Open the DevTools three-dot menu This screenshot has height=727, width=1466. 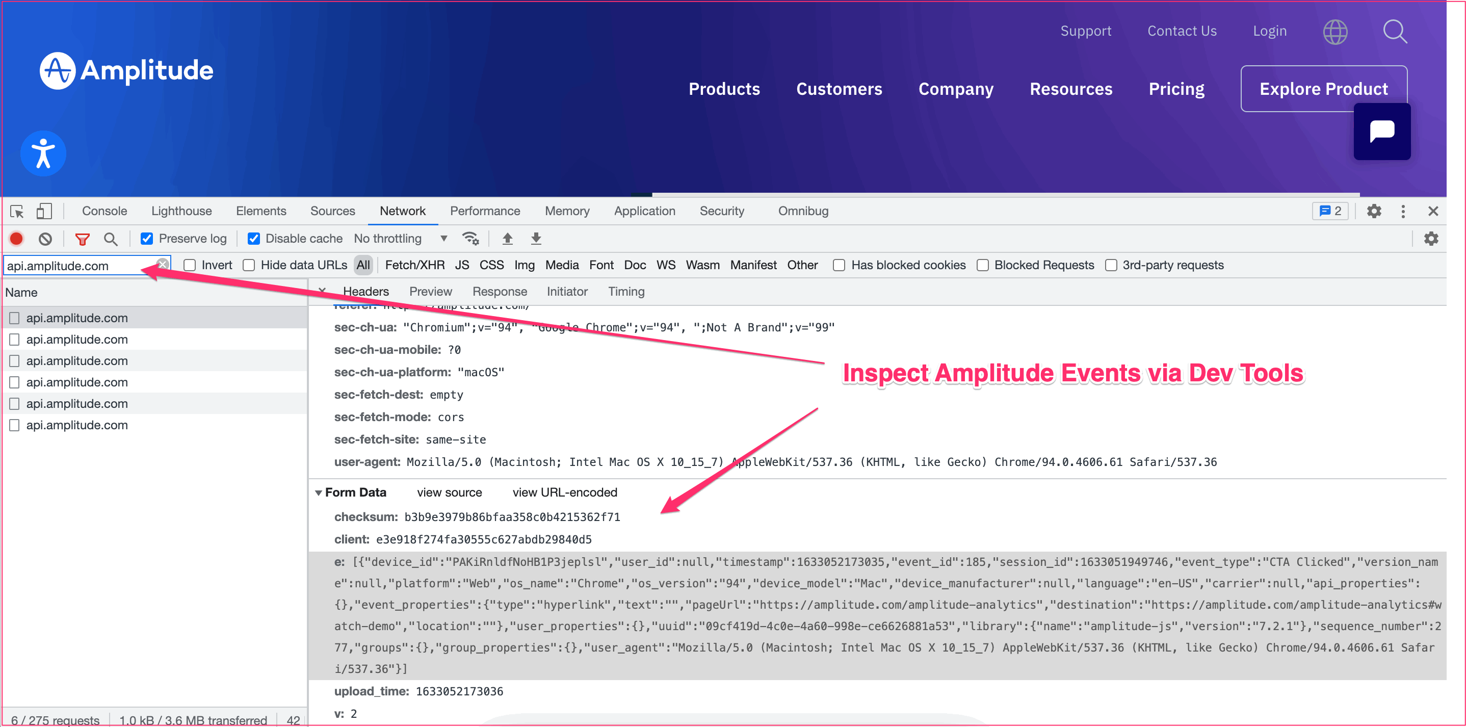[1403, 211]
